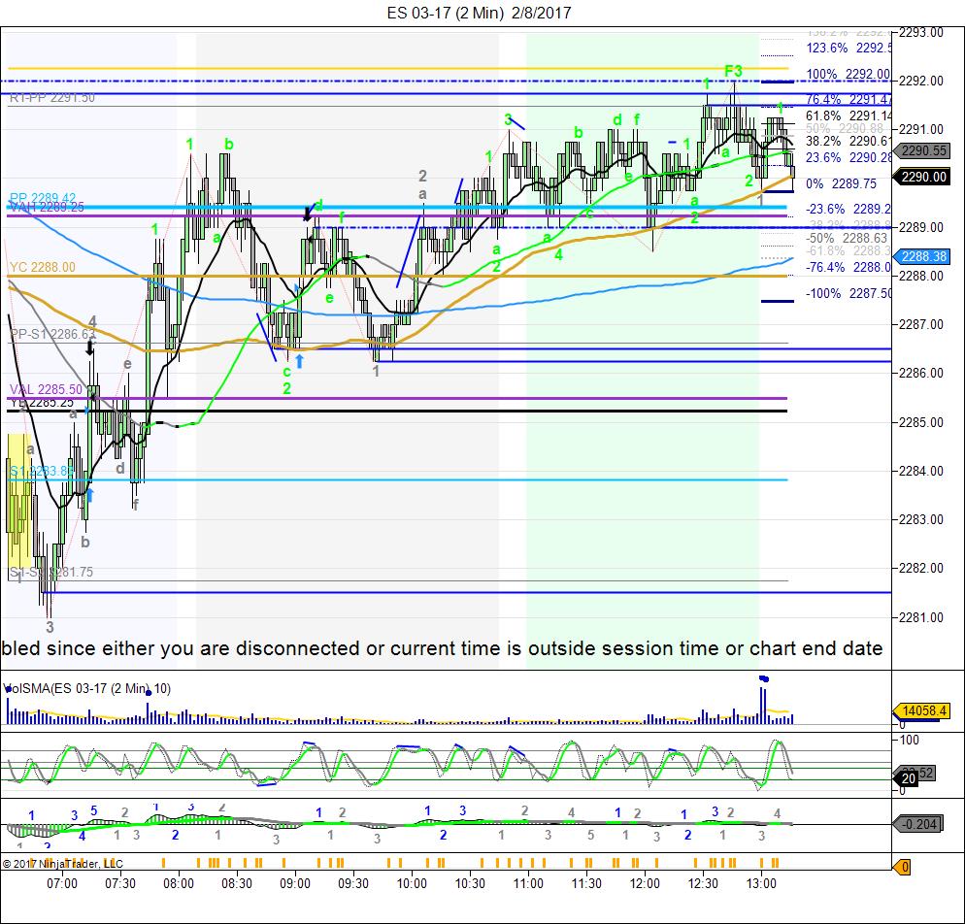Click the black down arrow near 09:05
Image resolution: width=965 pixels, height=924 pixels.
pyautogui.click(x=307, y=214)
